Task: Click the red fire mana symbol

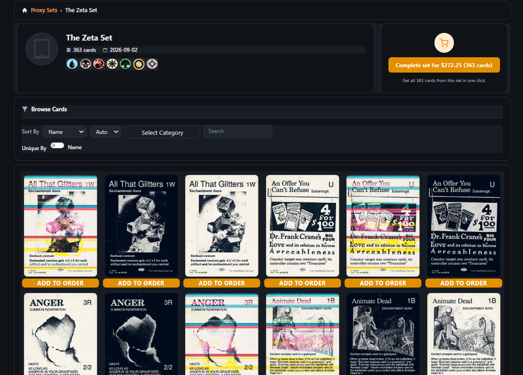Action: [99, 64]
